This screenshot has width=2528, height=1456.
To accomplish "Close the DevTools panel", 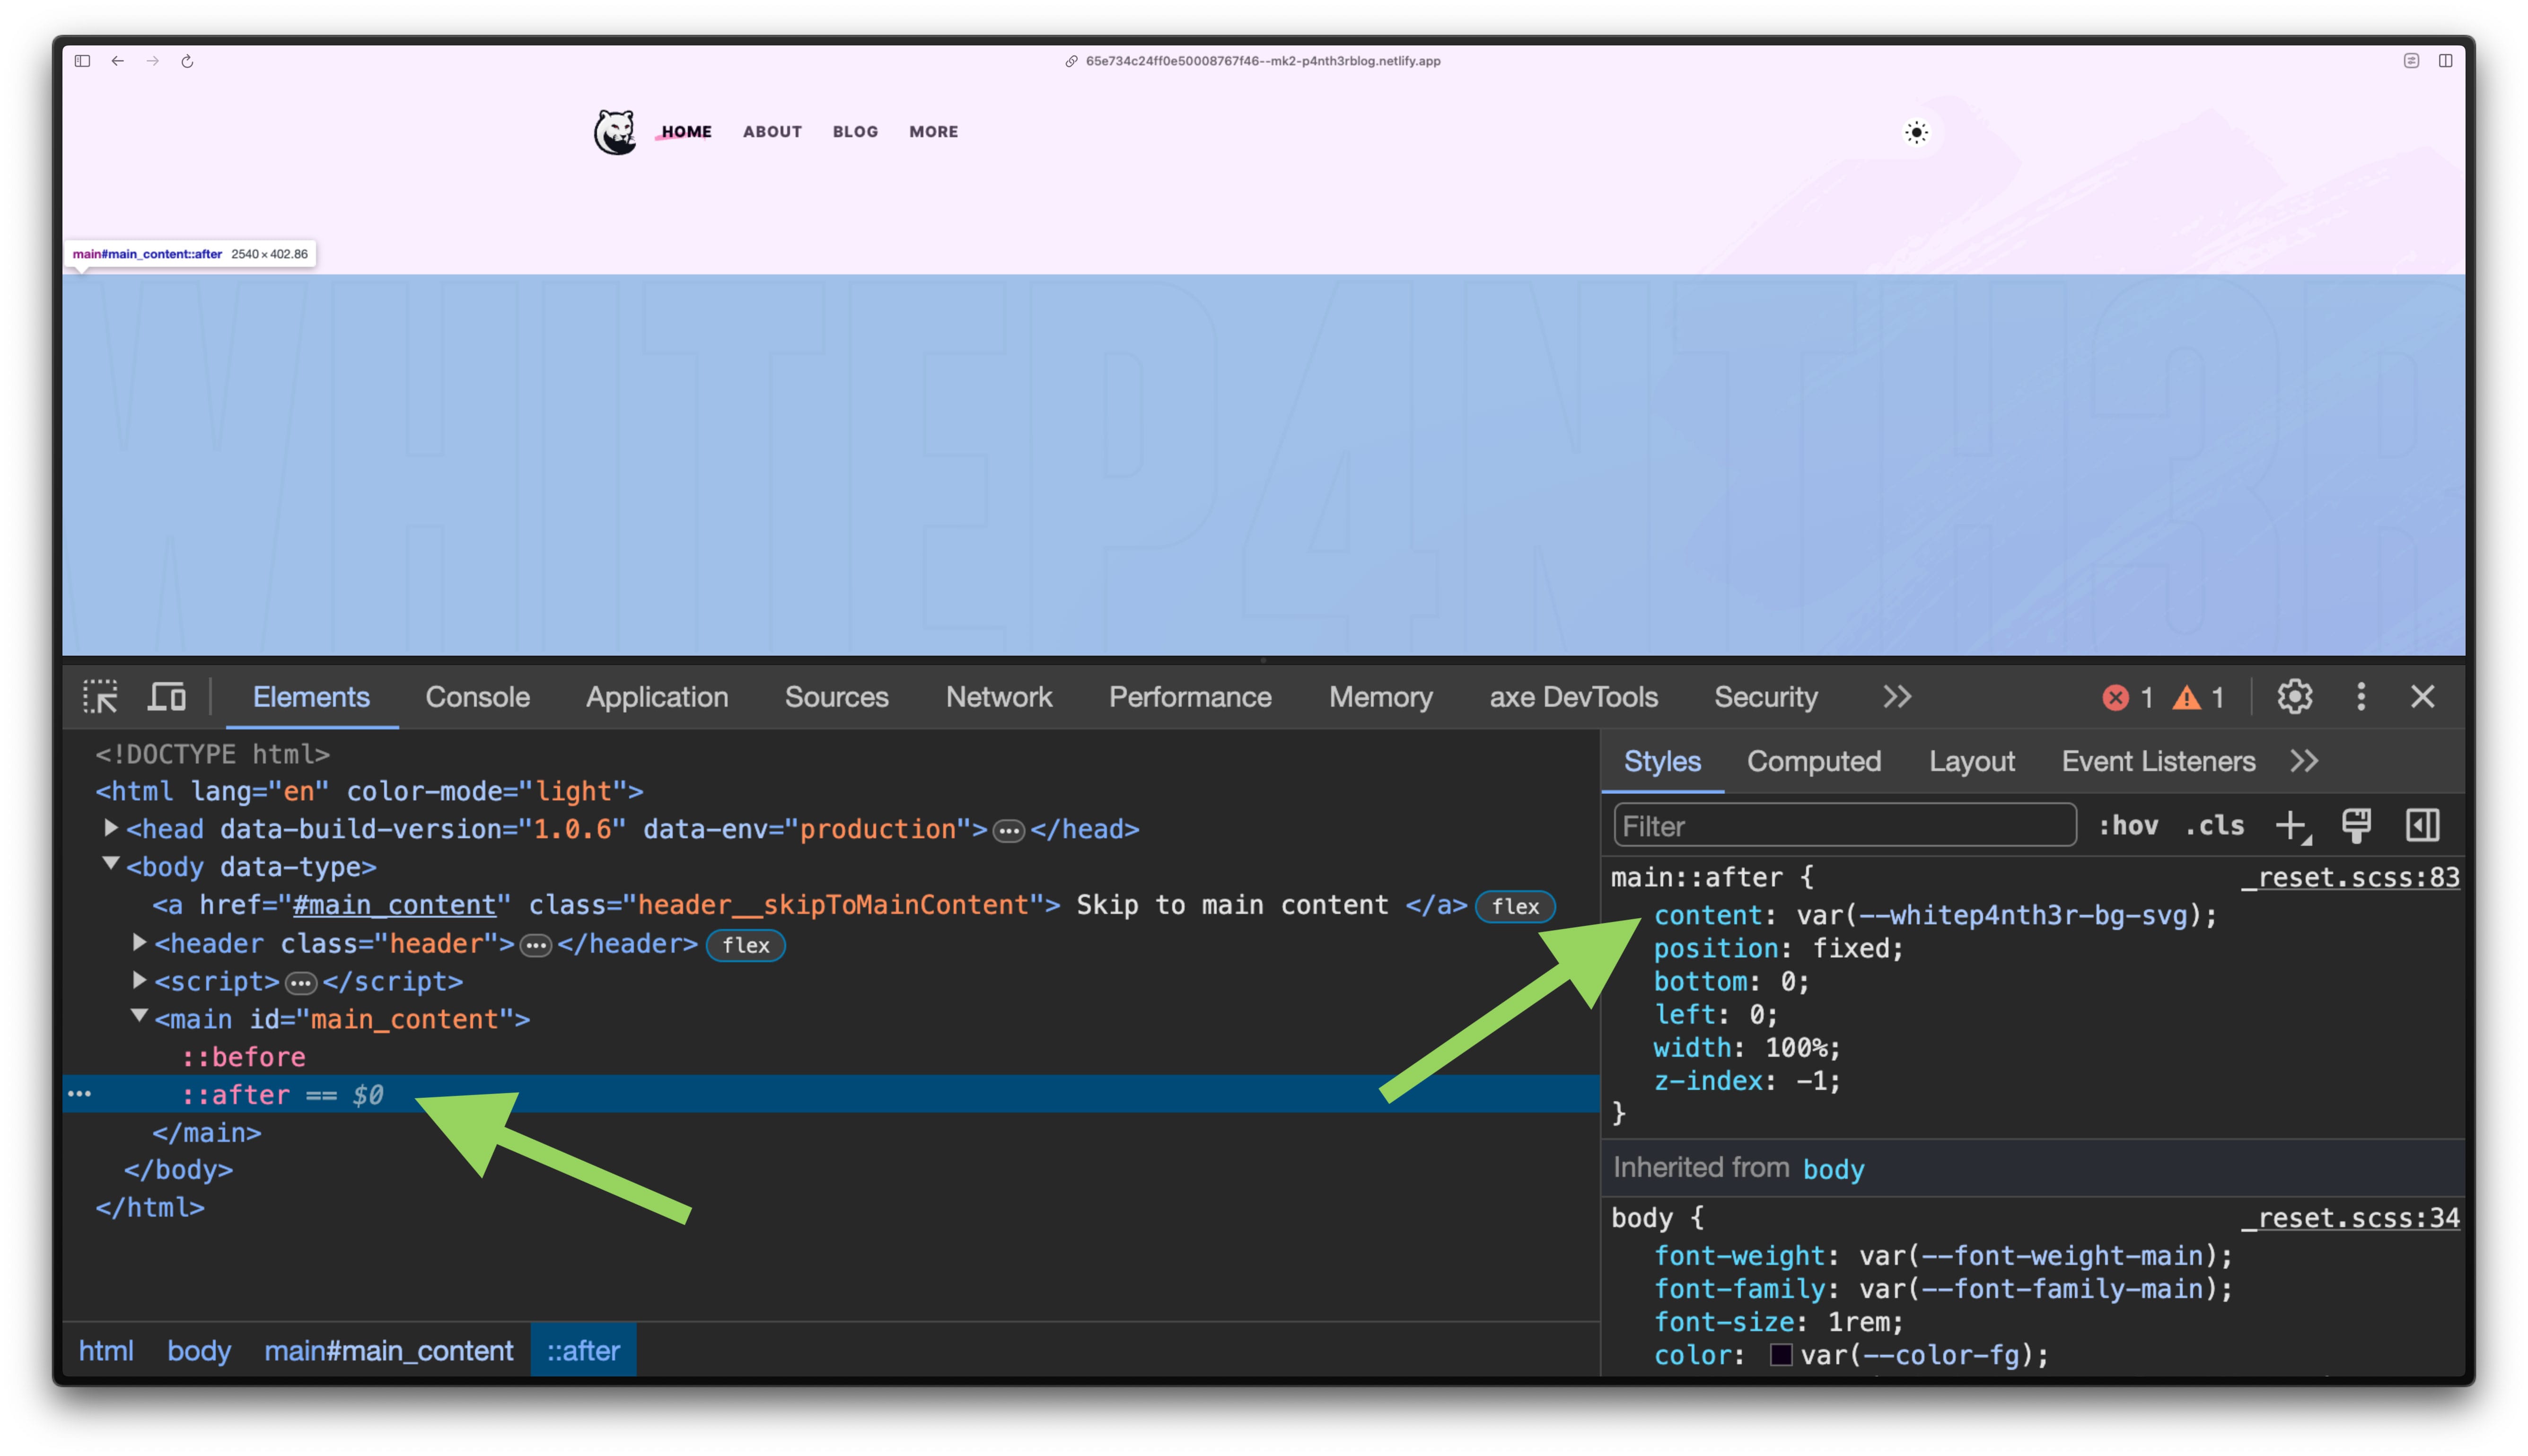I will pos(2422,696).
